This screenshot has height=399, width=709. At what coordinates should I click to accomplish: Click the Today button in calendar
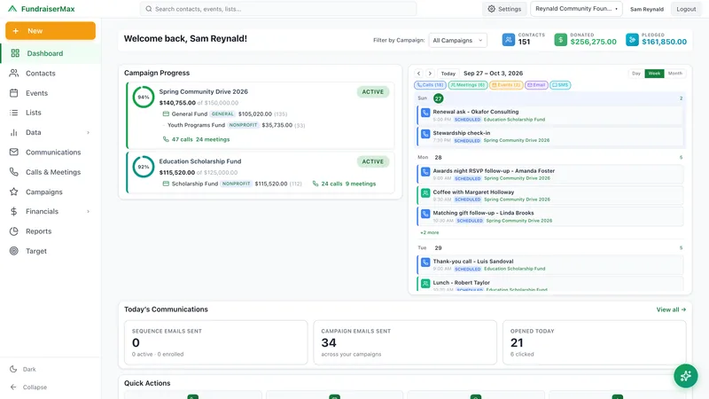(448, 74)
